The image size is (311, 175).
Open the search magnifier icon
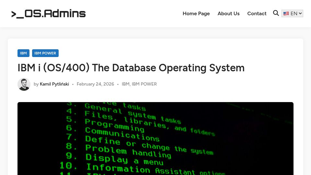pyautogui.click(x=276, y=13)
